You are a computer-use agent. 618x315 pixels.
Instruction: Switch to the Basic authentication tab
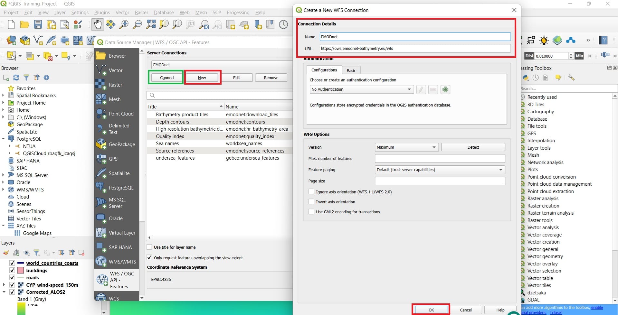tap(351, 70)
